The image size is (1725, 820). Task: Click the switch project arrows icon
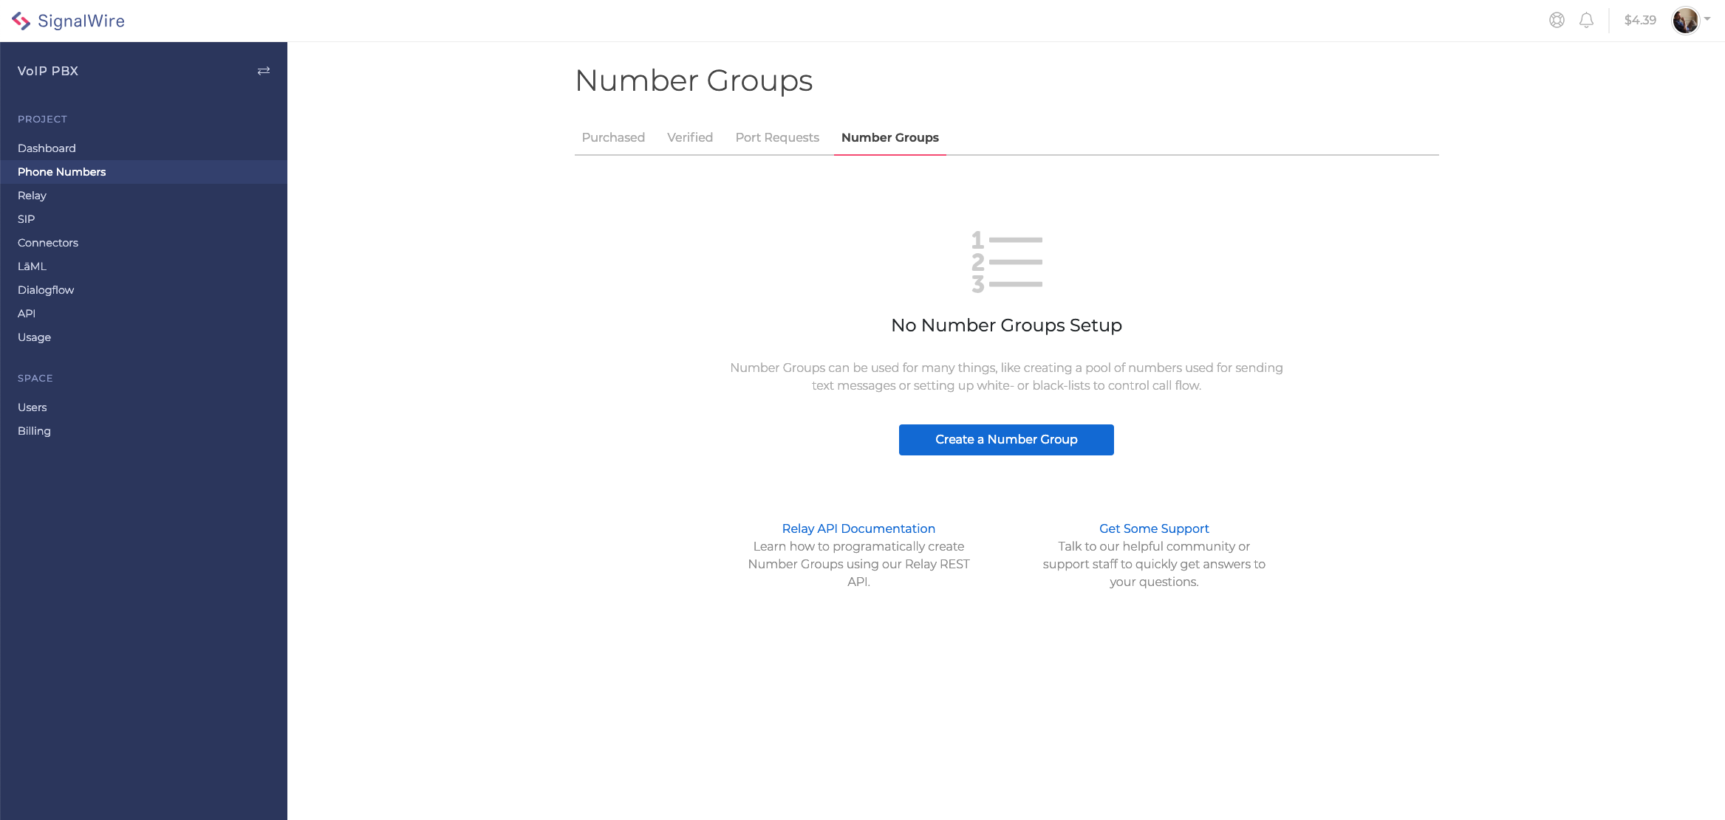click(264, 71)
